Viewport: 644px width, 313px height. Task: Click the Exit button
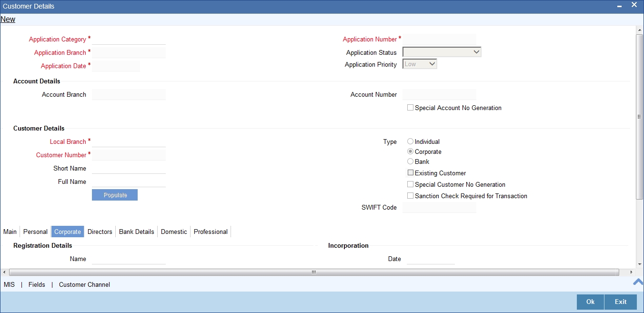tap(621, 302)
